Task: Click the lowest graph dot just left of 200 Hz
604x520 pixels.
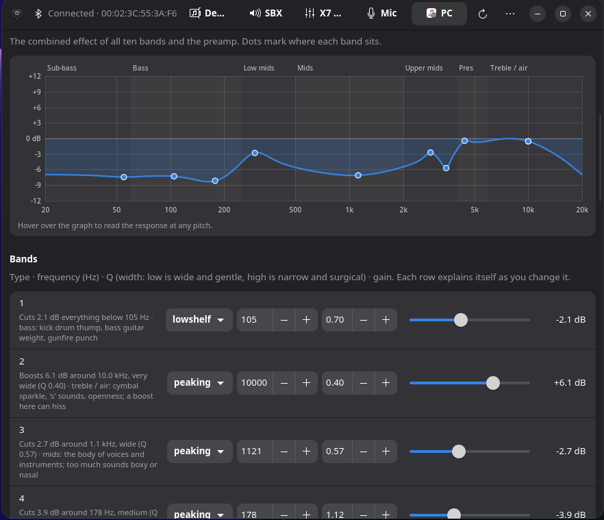Action: [x=215, y=181]
